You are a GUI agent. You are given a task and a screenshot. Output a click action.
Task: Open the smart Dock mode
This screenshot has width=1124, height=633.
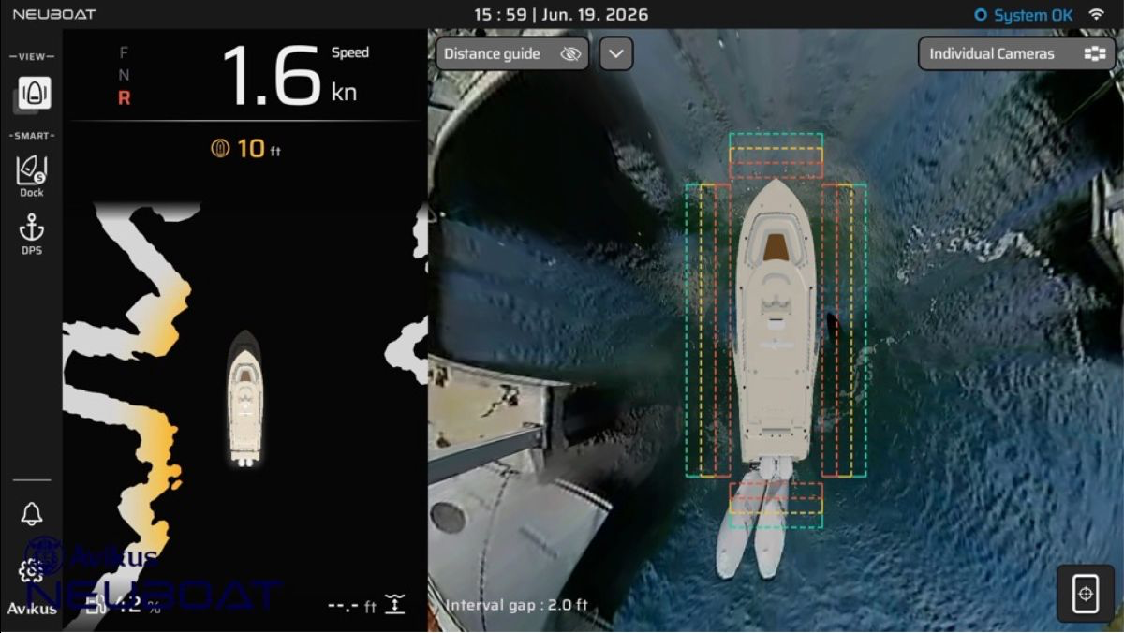pyautogui.click(x=32, y=176)
